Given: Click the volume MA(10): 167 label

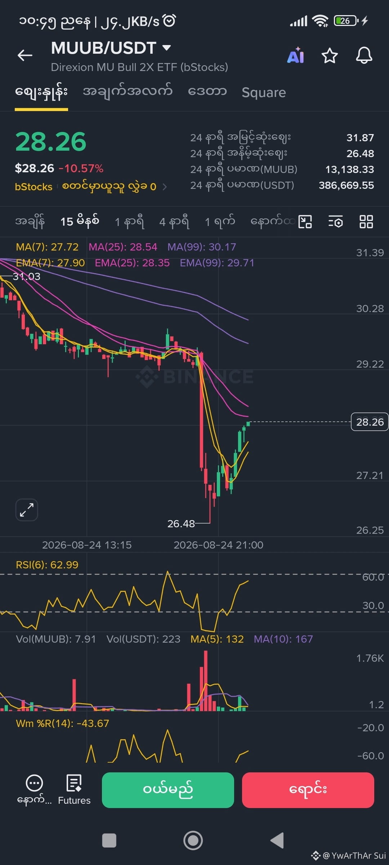Looking at the screenshot, I should pyautogui.click(x=283, y=639).
